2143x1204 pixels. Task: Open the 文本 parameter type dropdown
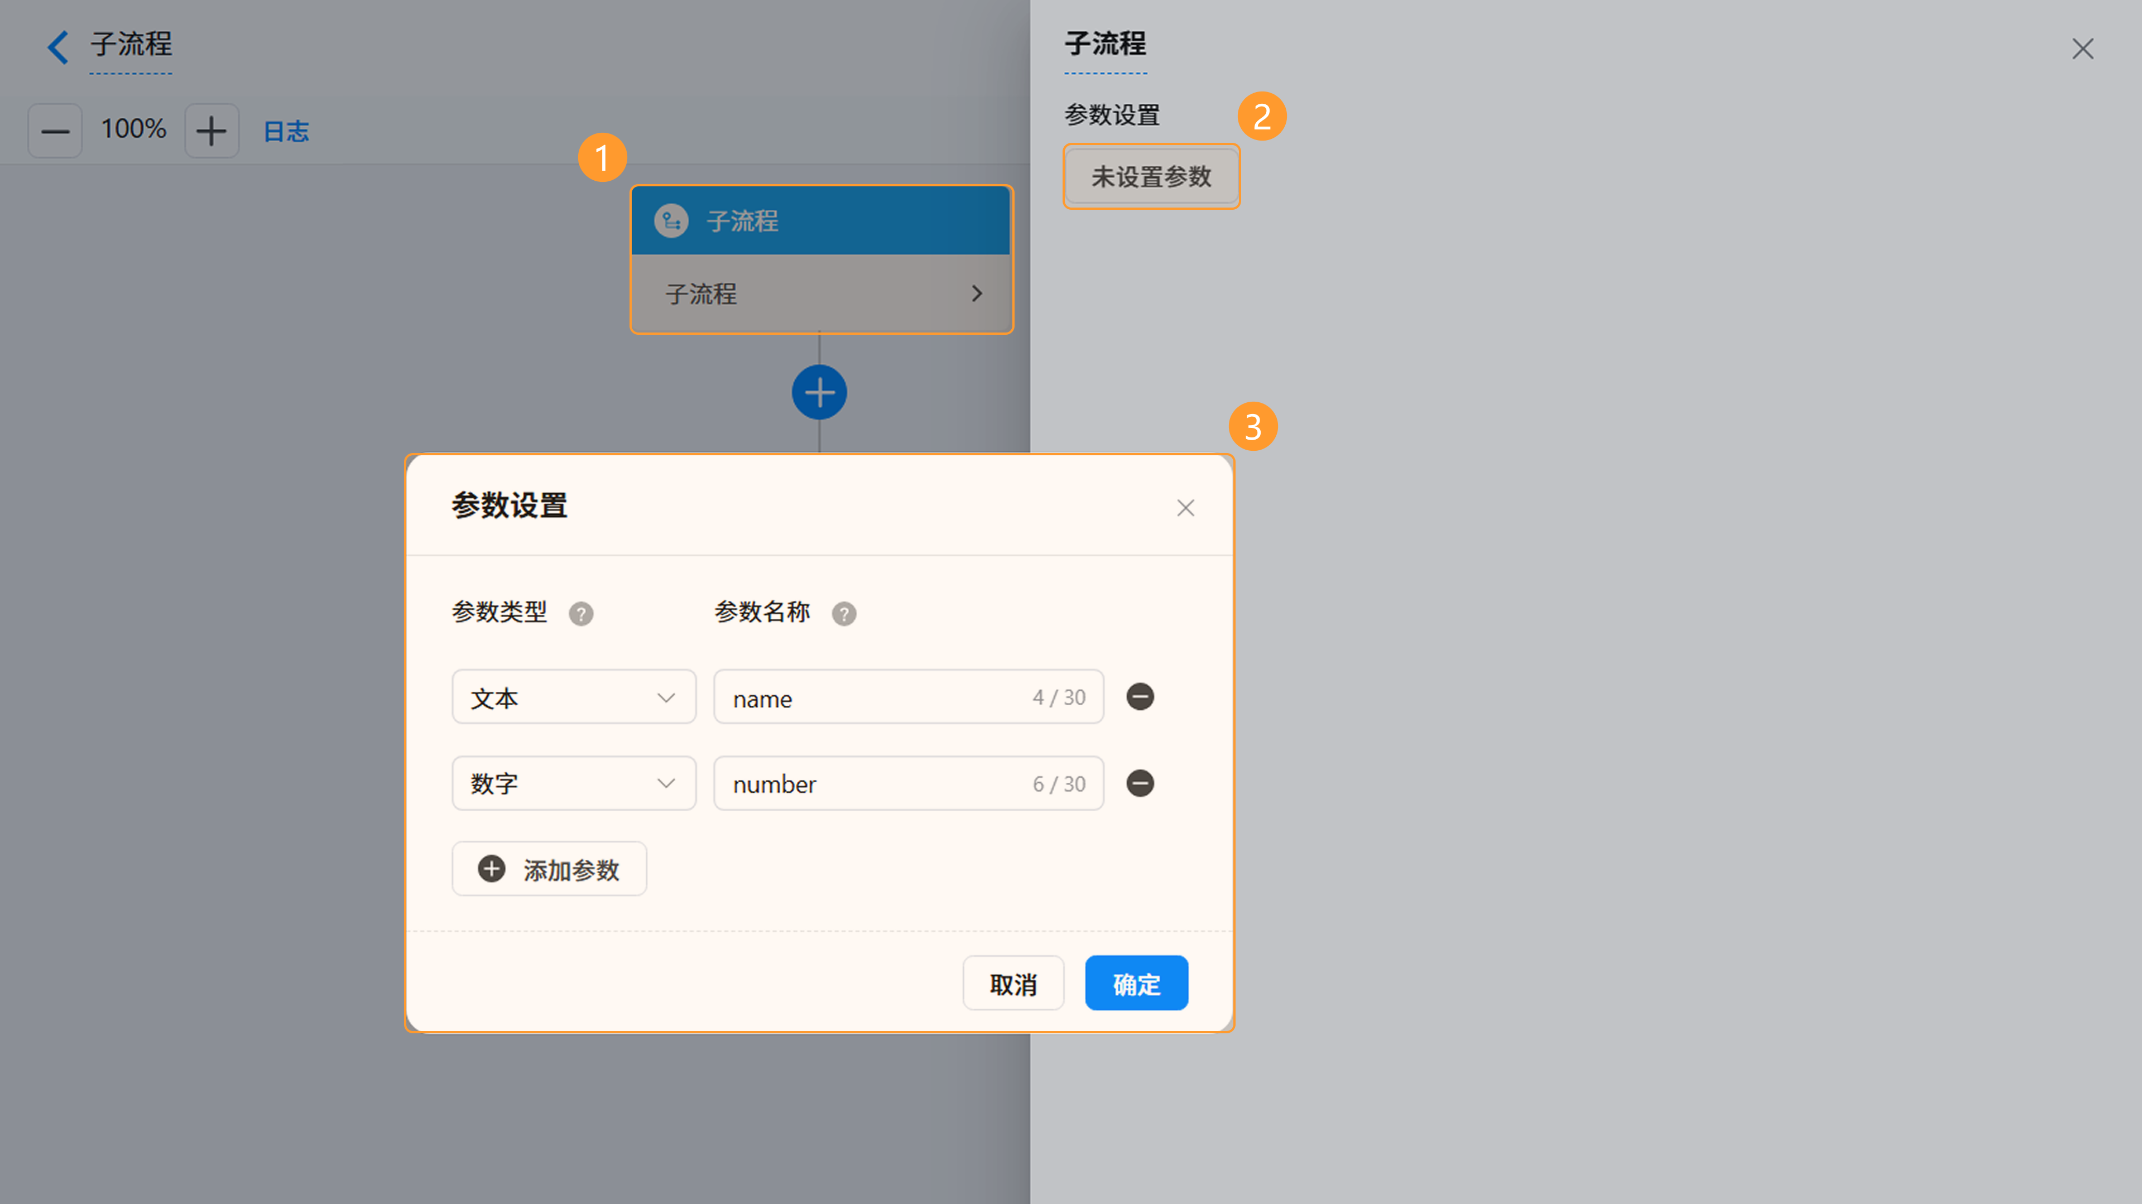point(573,697)
